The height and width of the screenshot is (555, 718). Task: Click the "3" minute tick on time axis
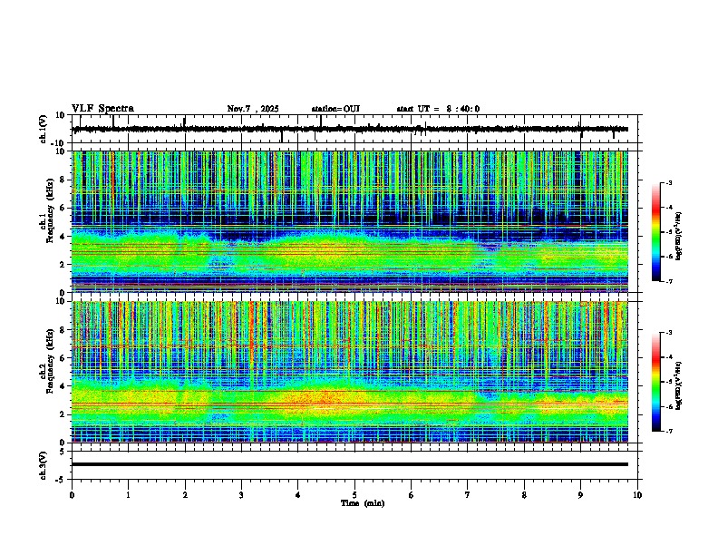241,495
